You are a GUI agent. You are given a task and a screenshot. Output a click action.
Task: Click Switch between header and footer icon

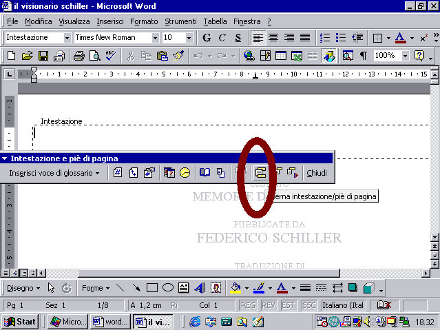click(x=260, y=172)
